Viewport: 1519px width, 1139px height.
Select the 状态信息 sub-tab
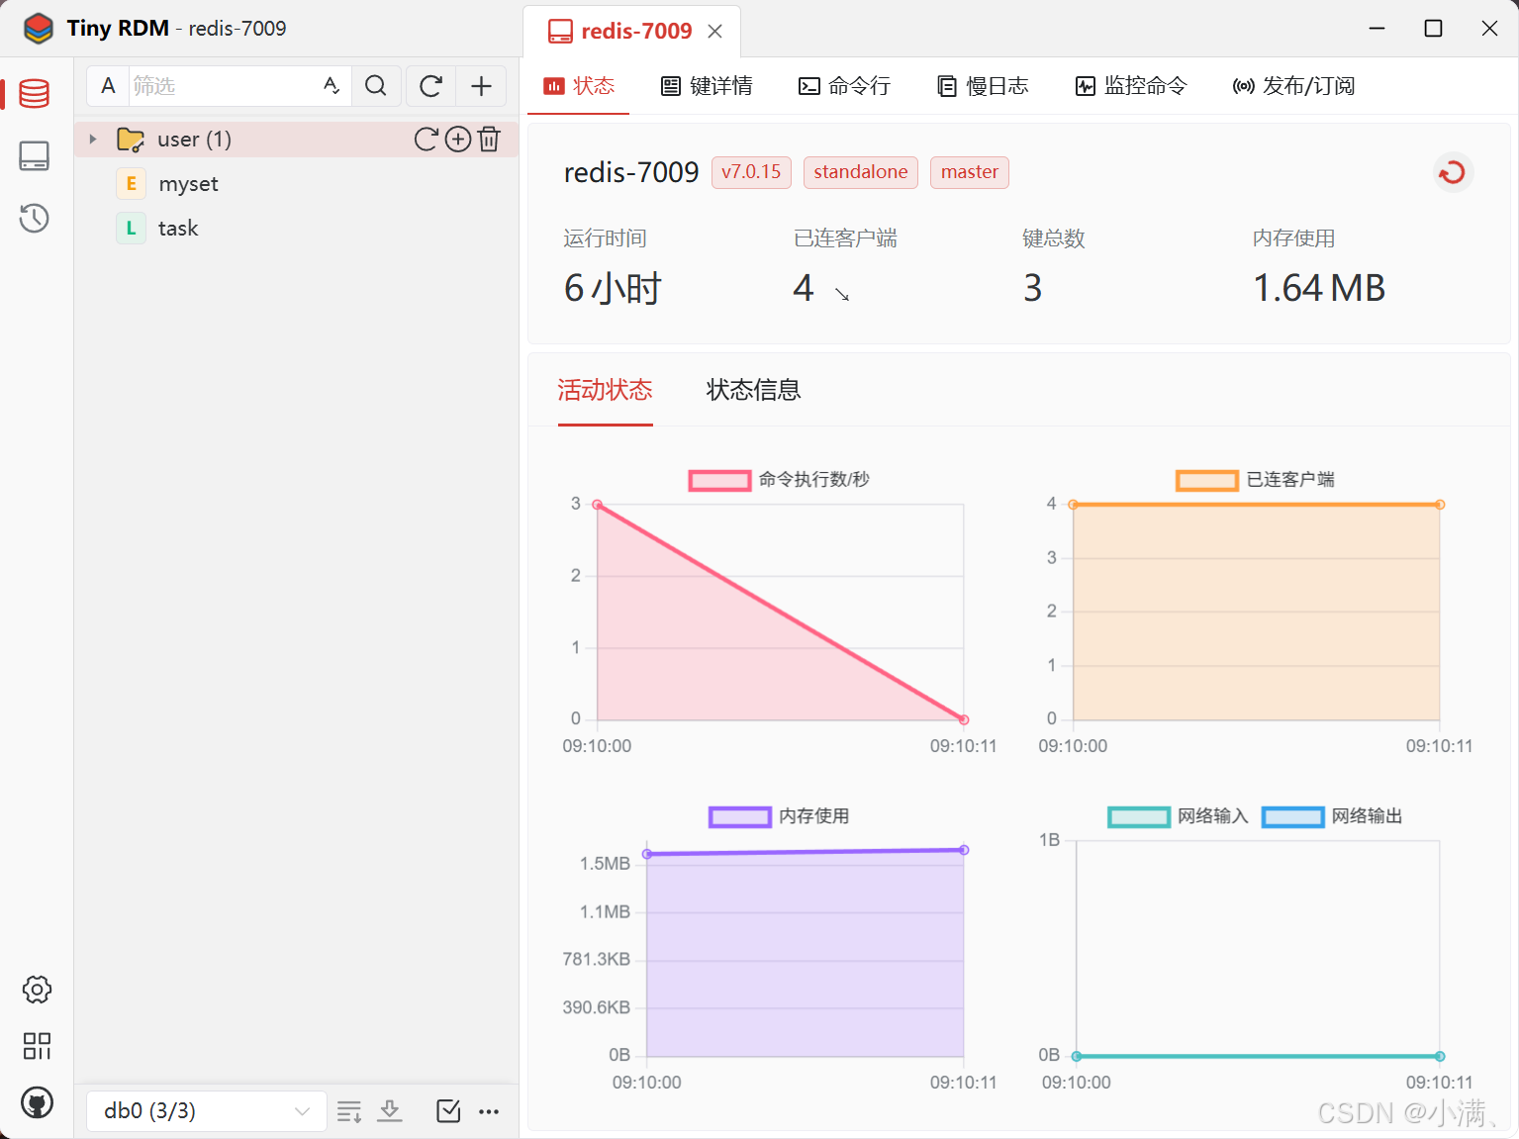tap(753, 390)
